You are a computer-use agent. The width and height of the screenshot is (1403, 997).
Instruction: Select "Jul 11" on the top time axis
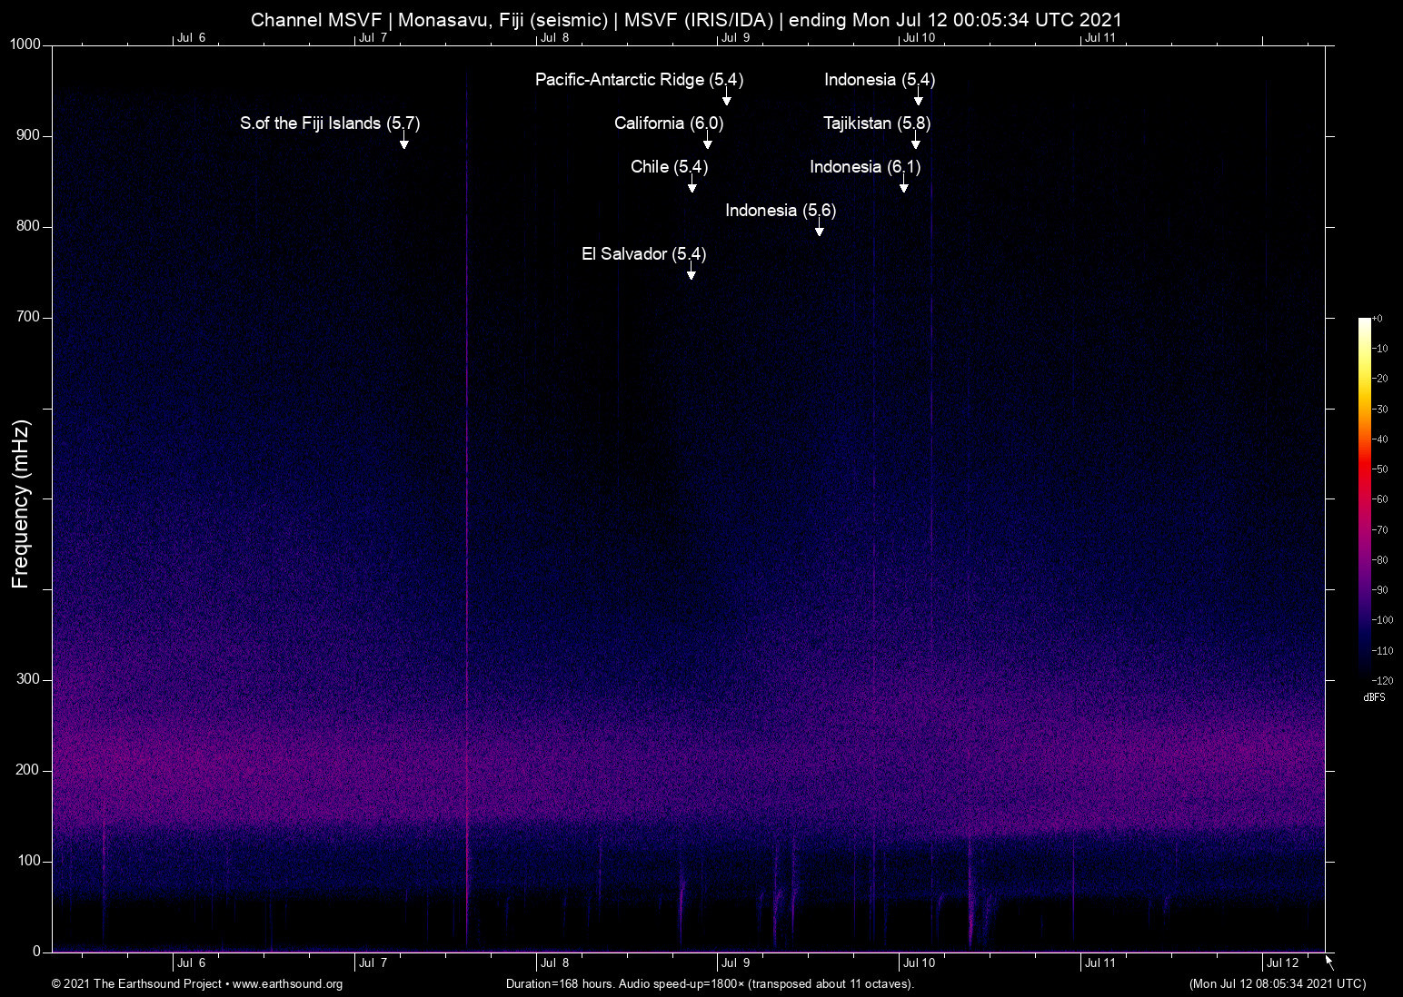pos(1100,38)
